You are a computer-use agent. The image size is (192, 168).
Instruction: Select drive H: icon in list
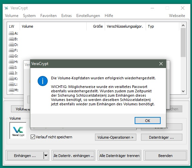(x=11, y=62)
